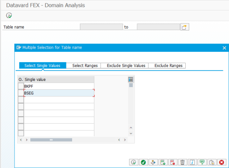Open selection option button for BSEG row
Image resolution: width=229 pixels, height=168 pixels.
pyautogui.click(x=21, y=93)
